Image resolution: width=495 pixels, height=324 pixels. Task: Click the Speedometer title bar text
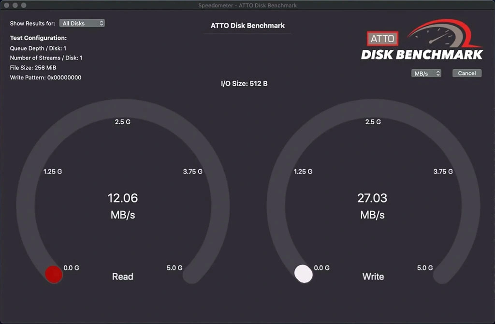247,5
